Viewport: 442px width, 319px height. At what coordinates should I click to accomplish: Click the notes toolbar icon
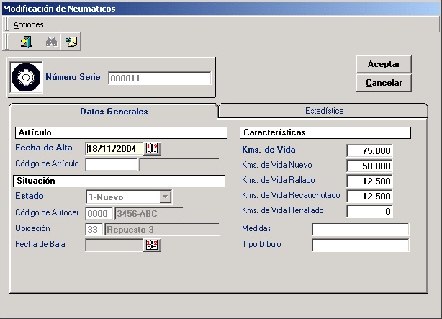[x=71, y=42]
